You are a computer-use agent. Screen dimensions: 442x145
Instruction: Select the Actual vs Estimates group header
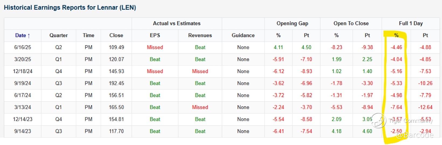click(x=177, y=23)
